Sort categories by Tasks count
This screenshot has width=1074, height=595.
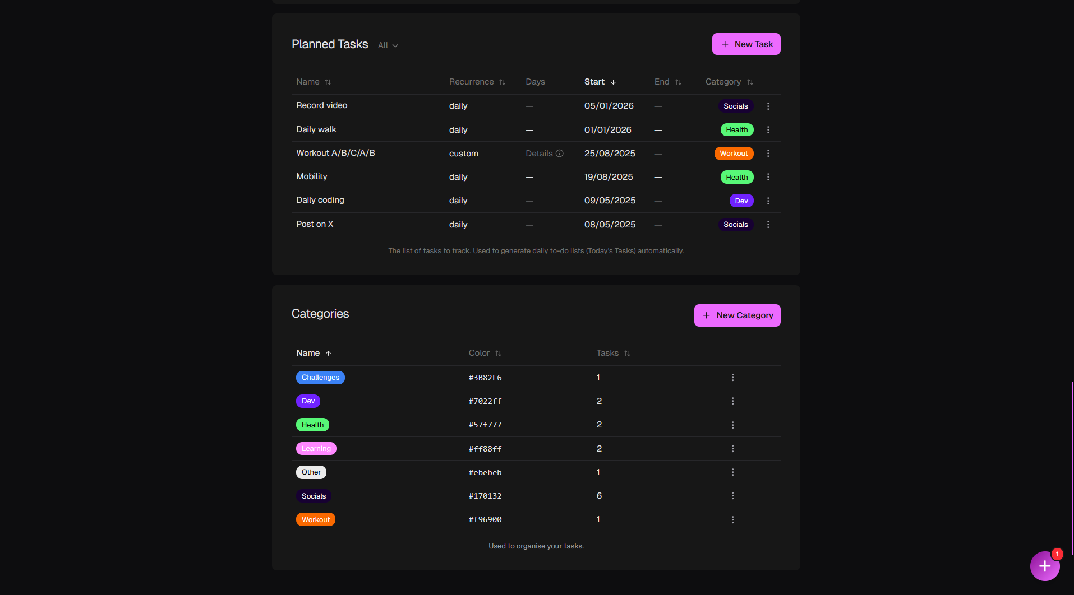coord(613,353)
